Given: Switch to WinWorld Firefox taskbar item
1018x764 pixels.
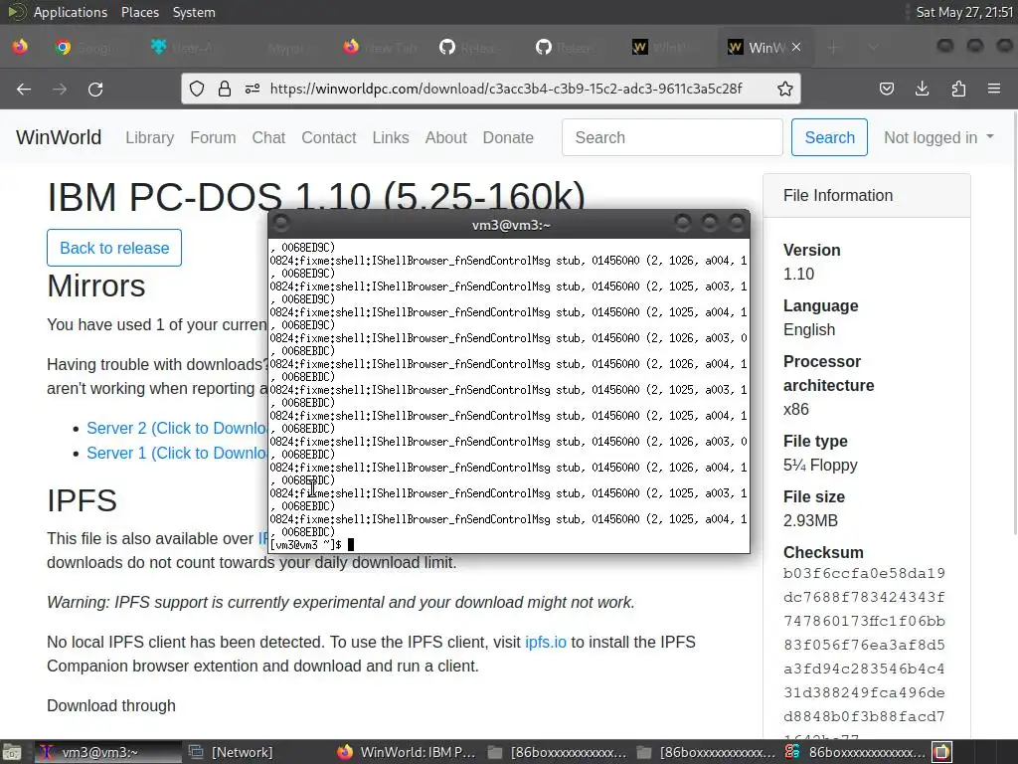Looking at the screenshot, I should coord(407,752).
